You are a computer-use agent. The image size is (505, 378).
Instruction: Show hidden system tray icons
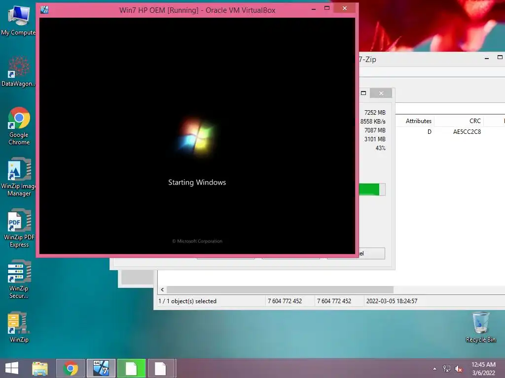(435, 369)
